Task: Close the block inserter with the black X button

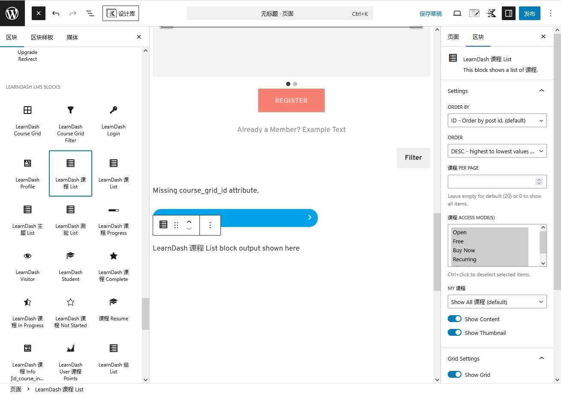Action: pyautogui.click(x=39, y=13)
